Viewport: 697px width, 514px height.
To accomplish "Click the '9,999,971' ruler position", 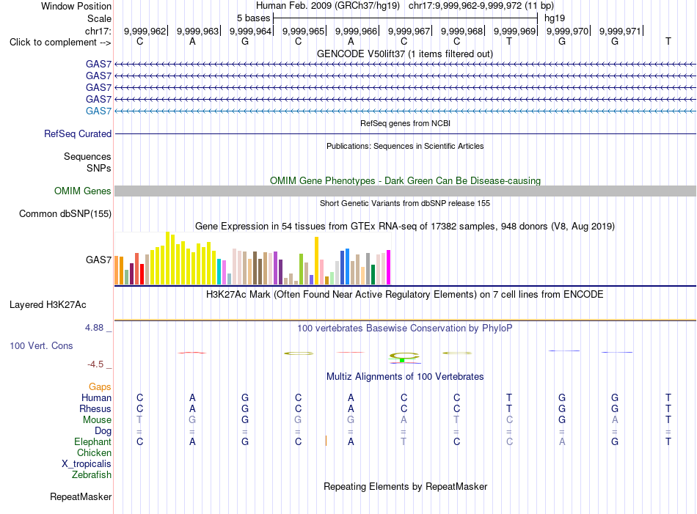I will click(x=620, y=31).
